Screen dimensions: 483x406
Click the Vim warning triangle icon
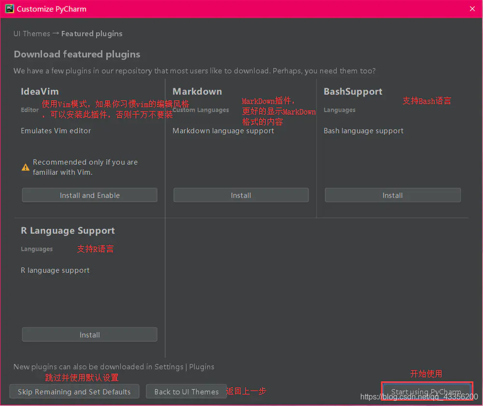(x=26, y=168)
